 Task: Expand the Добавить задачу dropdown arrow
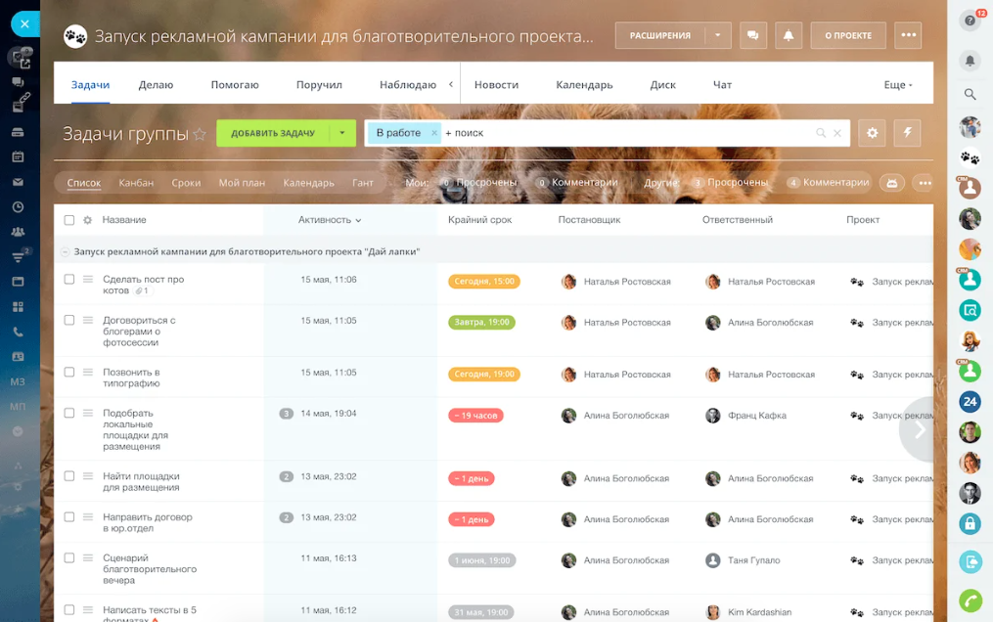(342, 133)
